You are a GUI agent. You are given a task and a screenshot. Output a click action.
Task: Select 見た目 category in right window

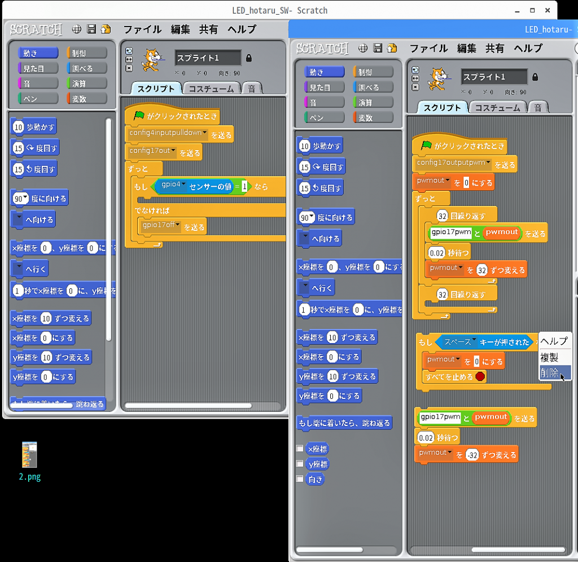(325, 87)
